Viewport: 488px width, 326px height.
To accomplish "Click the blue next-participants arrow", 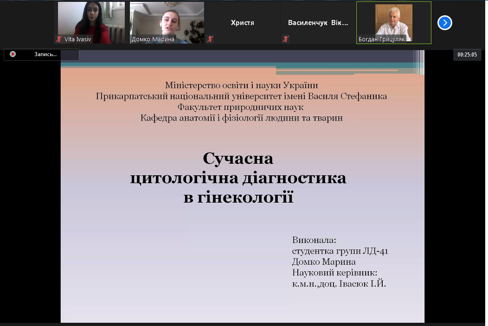I will click(444, 23).
